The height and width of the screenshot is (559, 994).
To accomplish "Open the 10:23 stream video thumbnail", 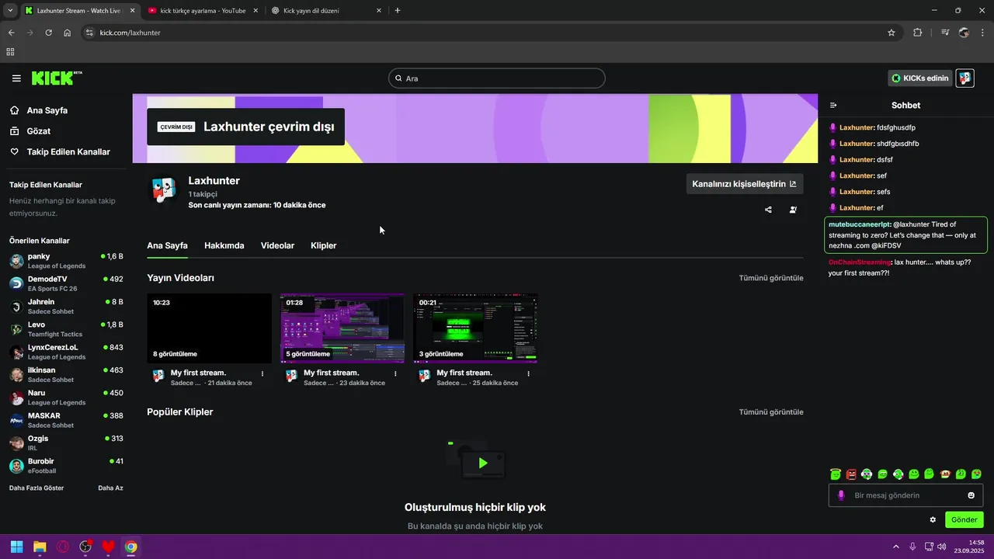I will click(210, 328).
